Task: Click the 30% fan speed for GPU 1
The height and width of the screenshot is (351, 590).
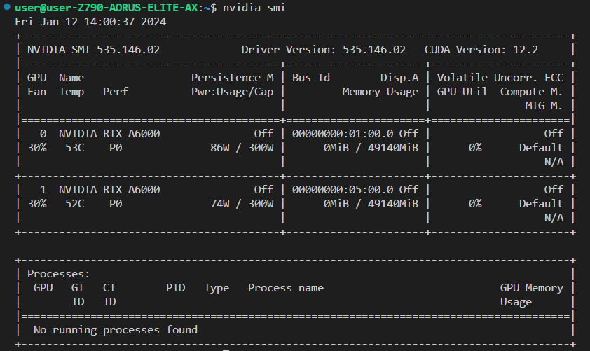Action: pyautogui.click(x=37, y=204)
